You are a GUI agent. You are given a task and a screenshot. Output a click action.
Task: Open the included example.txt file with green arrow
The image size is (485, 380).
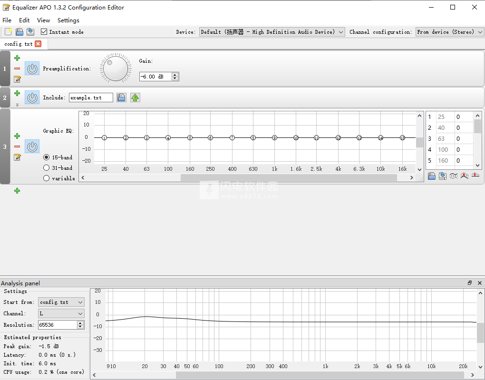135,97
